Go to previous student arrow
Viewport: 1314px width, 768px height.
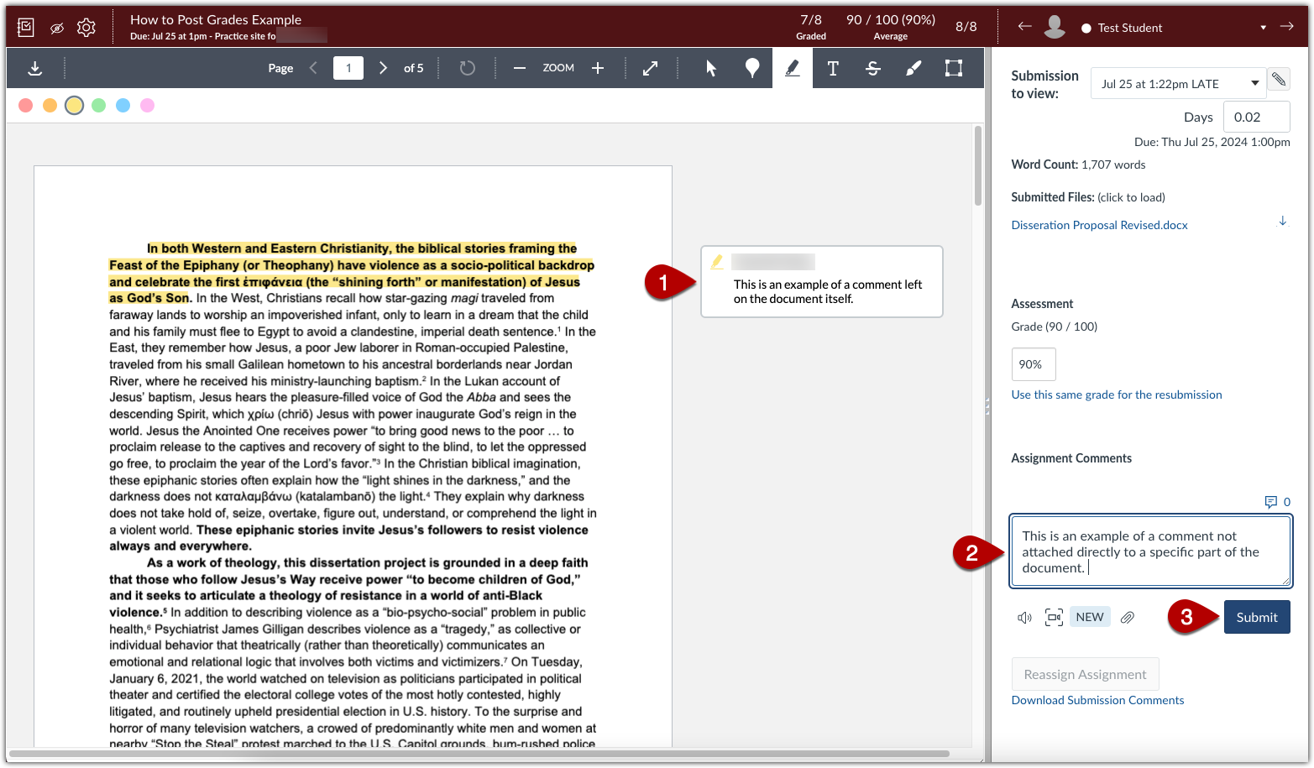point(1024,27)
